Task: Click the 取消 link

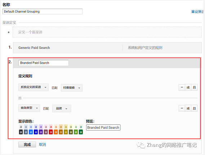Action: (x=43, y=145)
